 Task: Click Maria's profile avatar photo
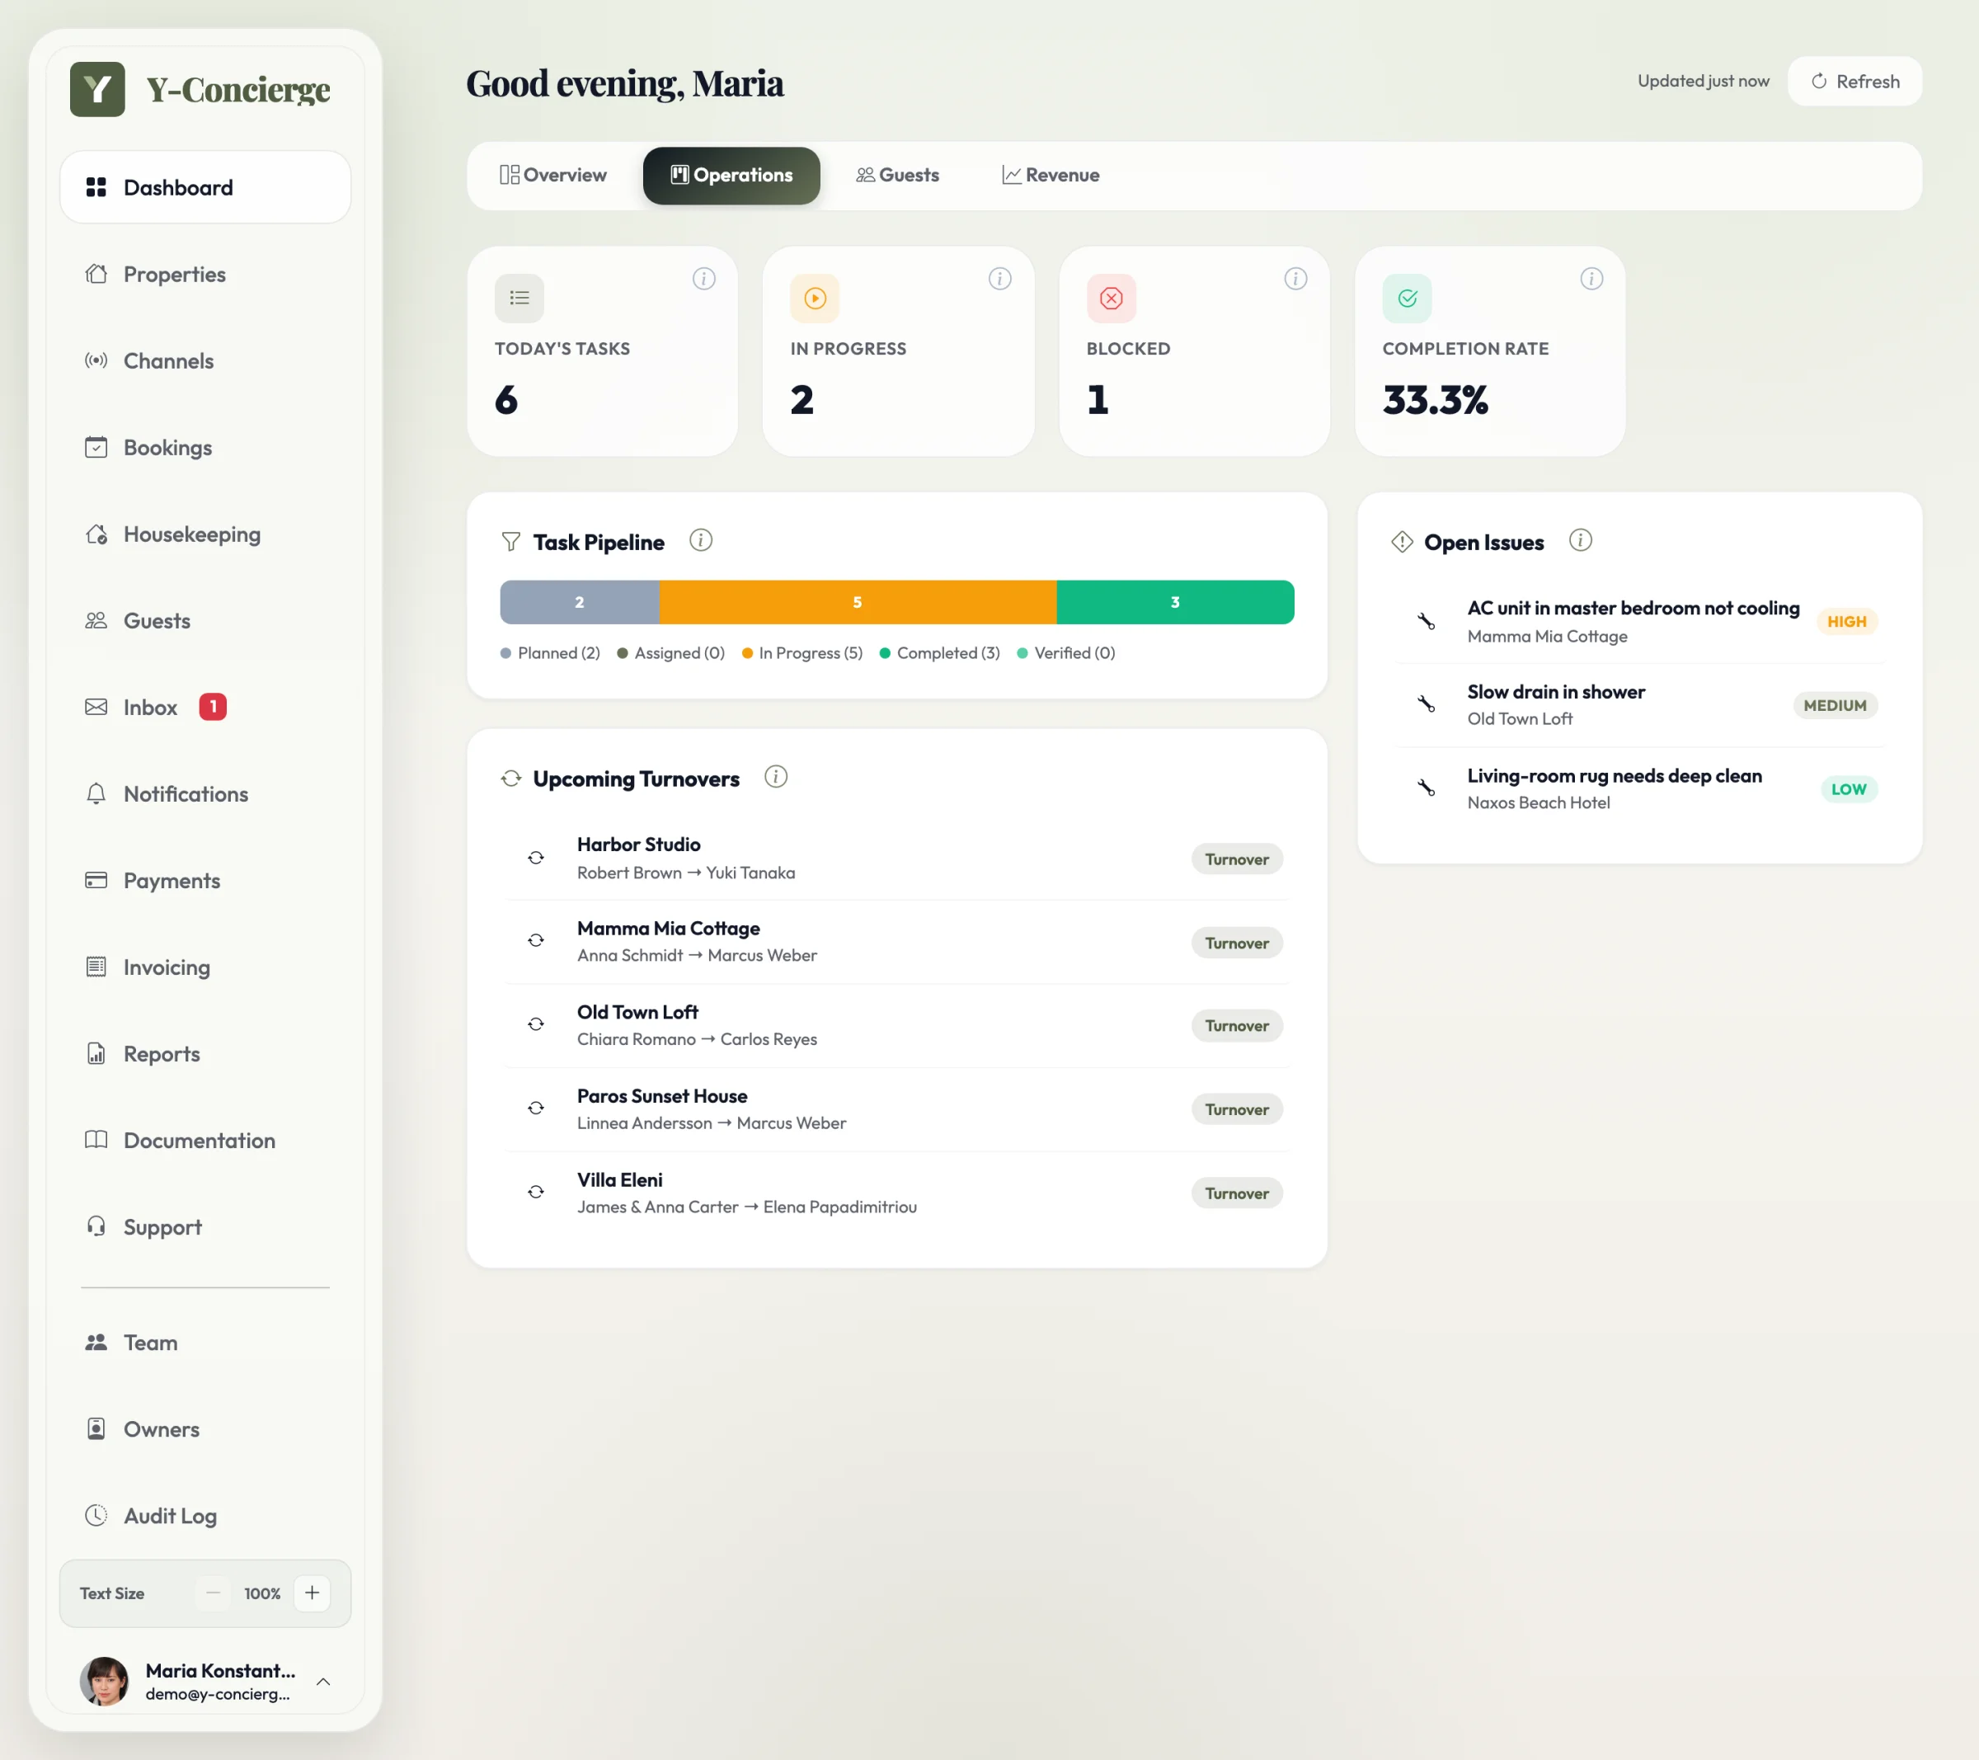pos(104,1682)
